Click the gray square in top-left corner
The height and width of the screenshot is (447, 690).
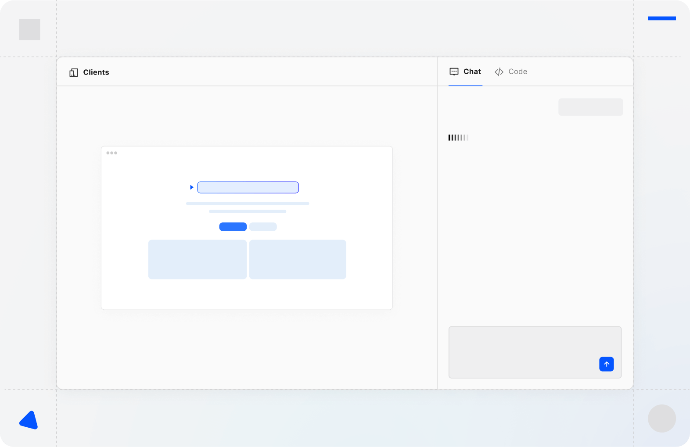pos(29,29)
